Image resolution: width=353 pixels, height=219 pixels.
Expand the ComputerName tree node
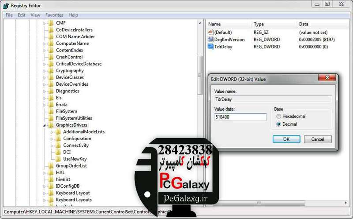click(x=45, y=44)
